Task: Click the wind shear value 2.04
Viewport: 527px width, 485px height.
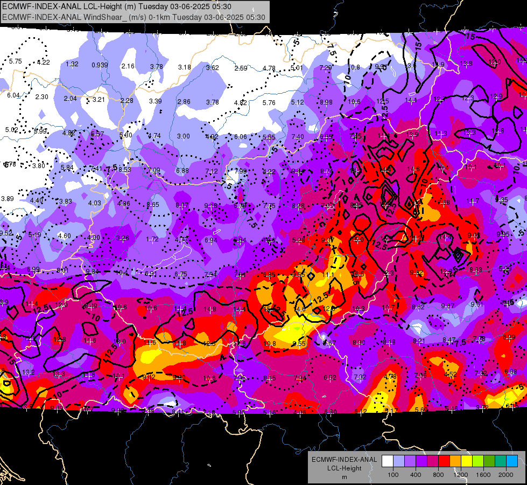Action: pyautogui.click(x=70, y=99)
